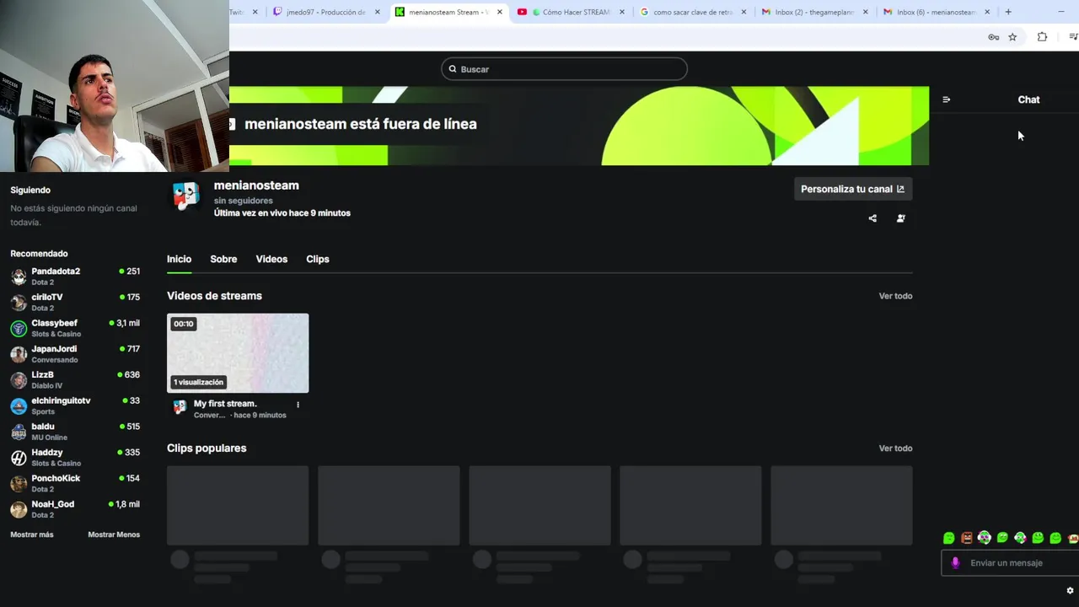Screen dimensions: 1079x607
Task: Open the browser media control icon
Action: tap(1073, 37)
